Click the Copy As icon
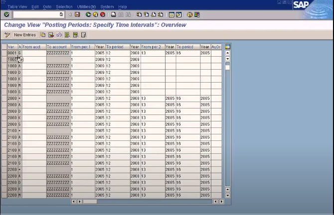334x215 pixels. [43, 35]
